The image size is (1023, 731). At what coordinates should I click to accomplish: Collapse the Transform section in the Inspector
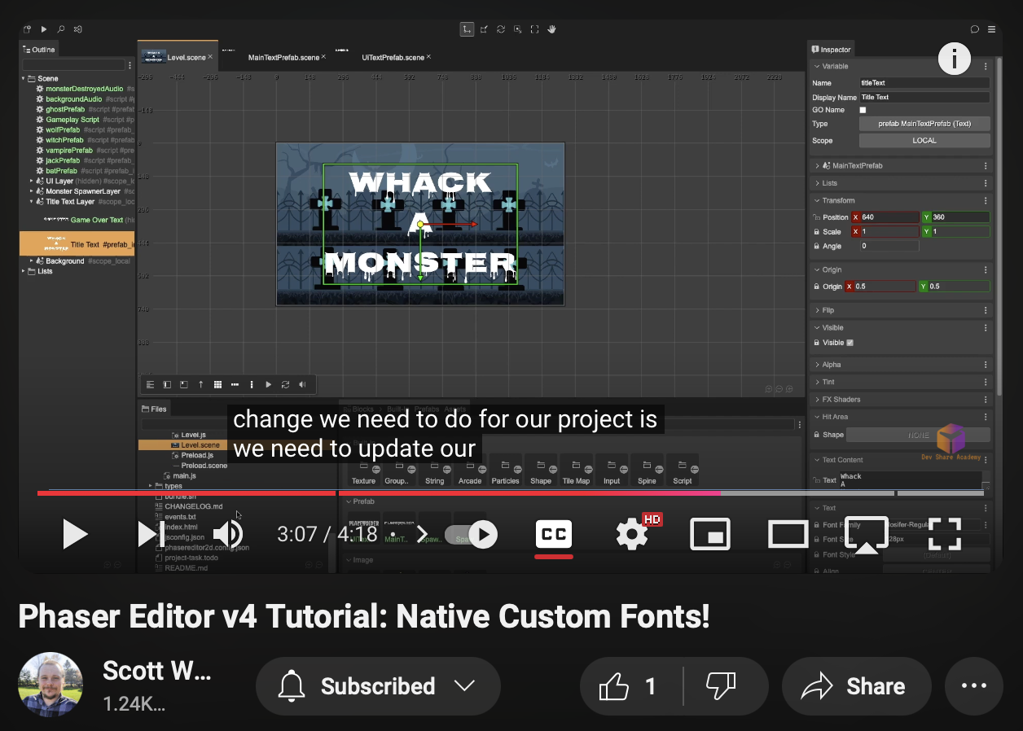(x=818, y=200)
